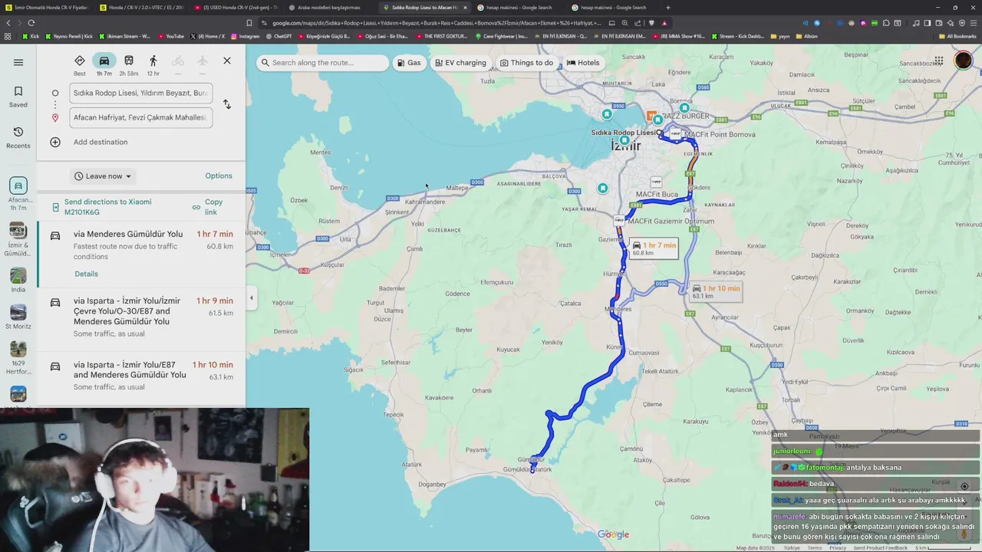The width and height of the screenshot is (982, 552).
Task: Select Transit mode showing 2h 58m
Action: point(129,65)
